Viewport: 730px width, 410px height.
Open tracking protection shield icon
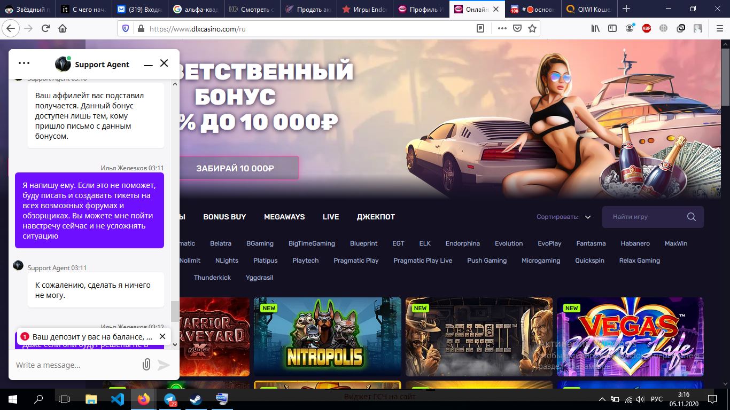[x=126, y=28]
